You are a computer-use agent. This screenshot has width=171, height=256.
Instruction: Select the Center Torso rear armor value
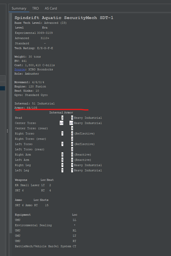[x=72, y=128]
